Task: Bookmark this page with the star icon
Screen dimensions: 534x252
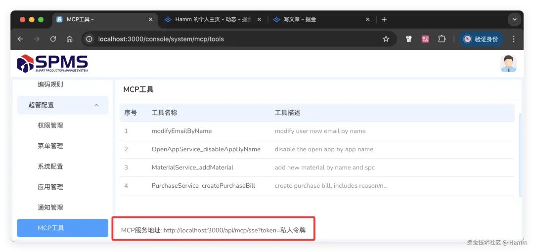Action: [386, 39]
